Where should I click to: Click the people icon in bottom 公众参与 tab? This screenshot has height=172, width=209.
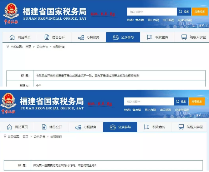[x=113, y=127]
